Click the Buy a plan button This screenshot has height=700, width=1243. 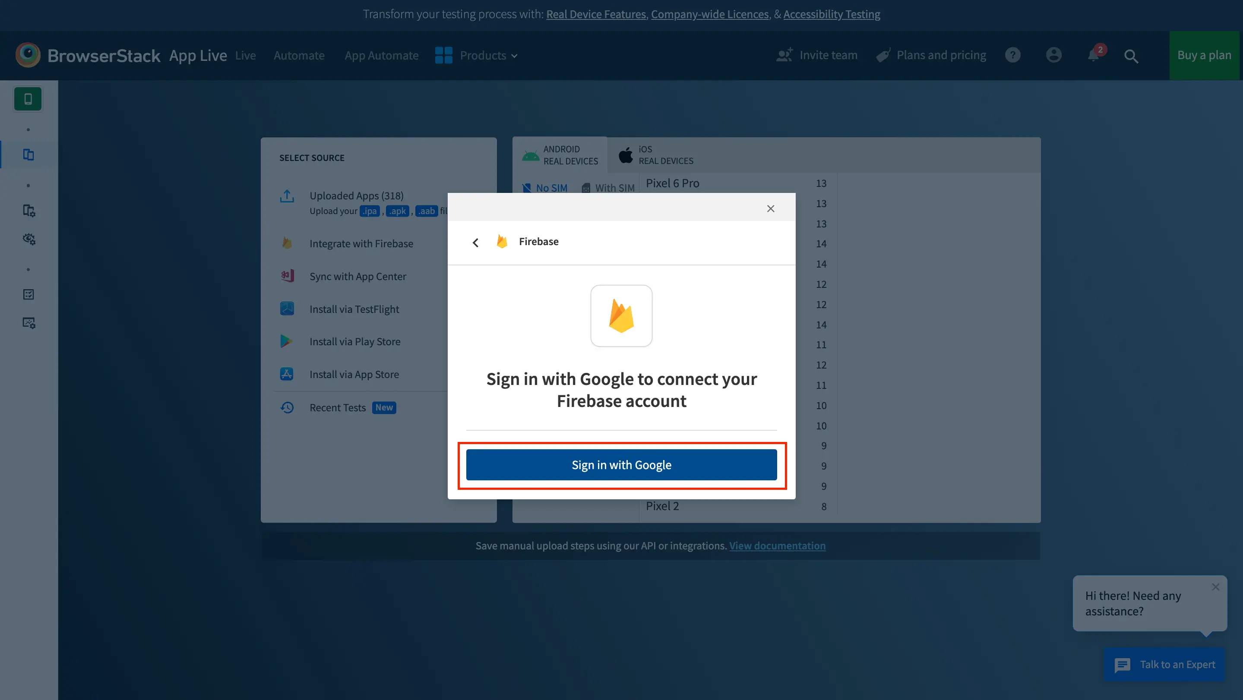1204,56
